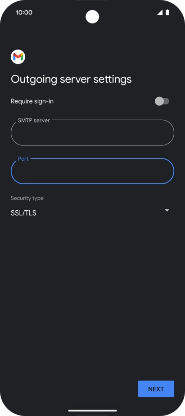The width and height of the screenshot is (185, 416).
Task: Focus the Port number text field
Action: (x=92, y=171)
